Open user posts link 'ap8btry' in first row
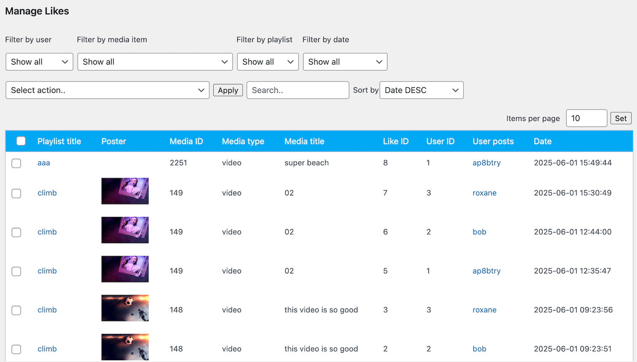This screenshot has width=637, height=362. tap(486, 163)
